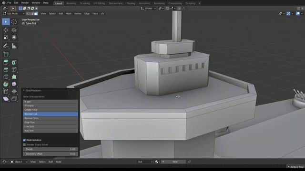
Task: Choose the N-gon operation
Action: [x=51, y=102]
